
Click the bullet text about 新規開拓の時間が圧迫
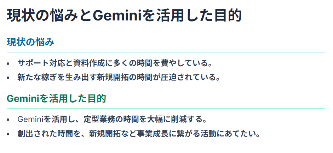(119, 77)
